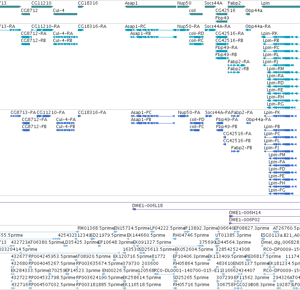This screenshot has height=290, width=300.
Task: Select the EN15734.5prime EST feature
Action: pyautogui.click(x=116, y=232)
